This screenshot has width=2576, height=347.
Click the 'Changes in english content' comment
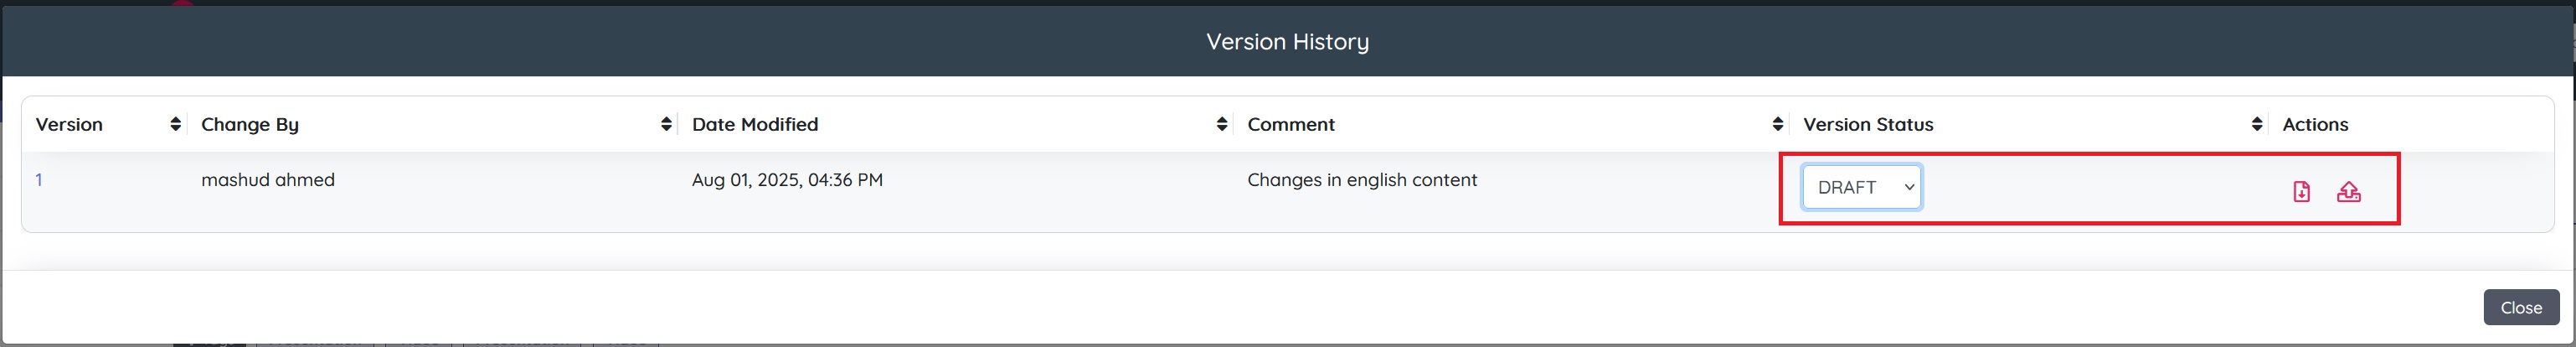click(1361, 180)
